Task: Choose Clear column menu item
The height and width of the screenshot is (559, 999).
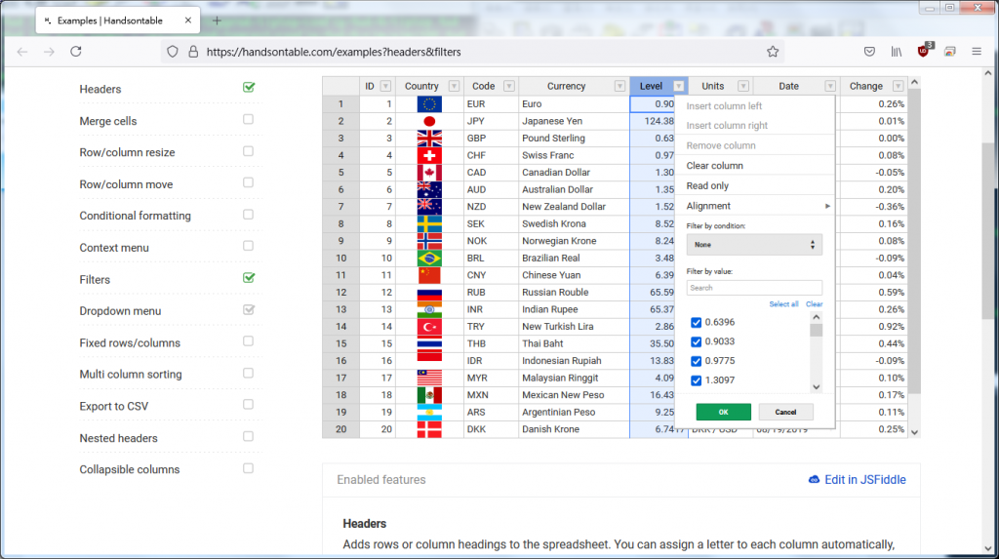Action: (x=754, y=166)
